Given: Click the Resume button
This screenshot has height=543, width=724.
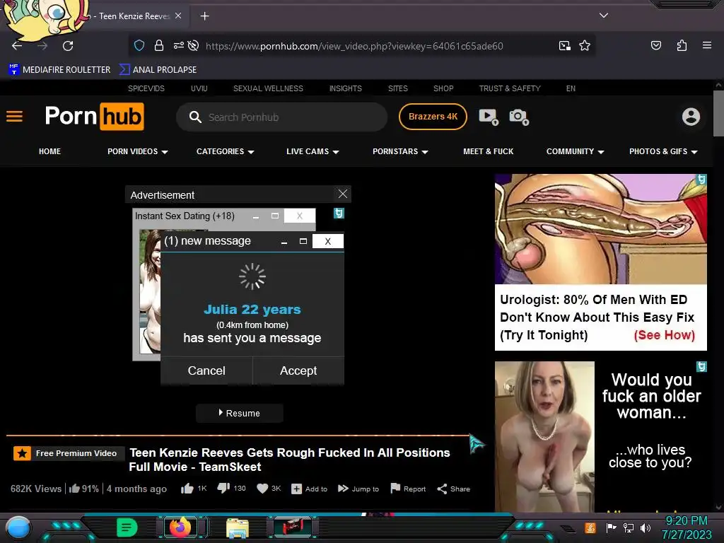Looking at the screenshot, I should coord(239,413).
